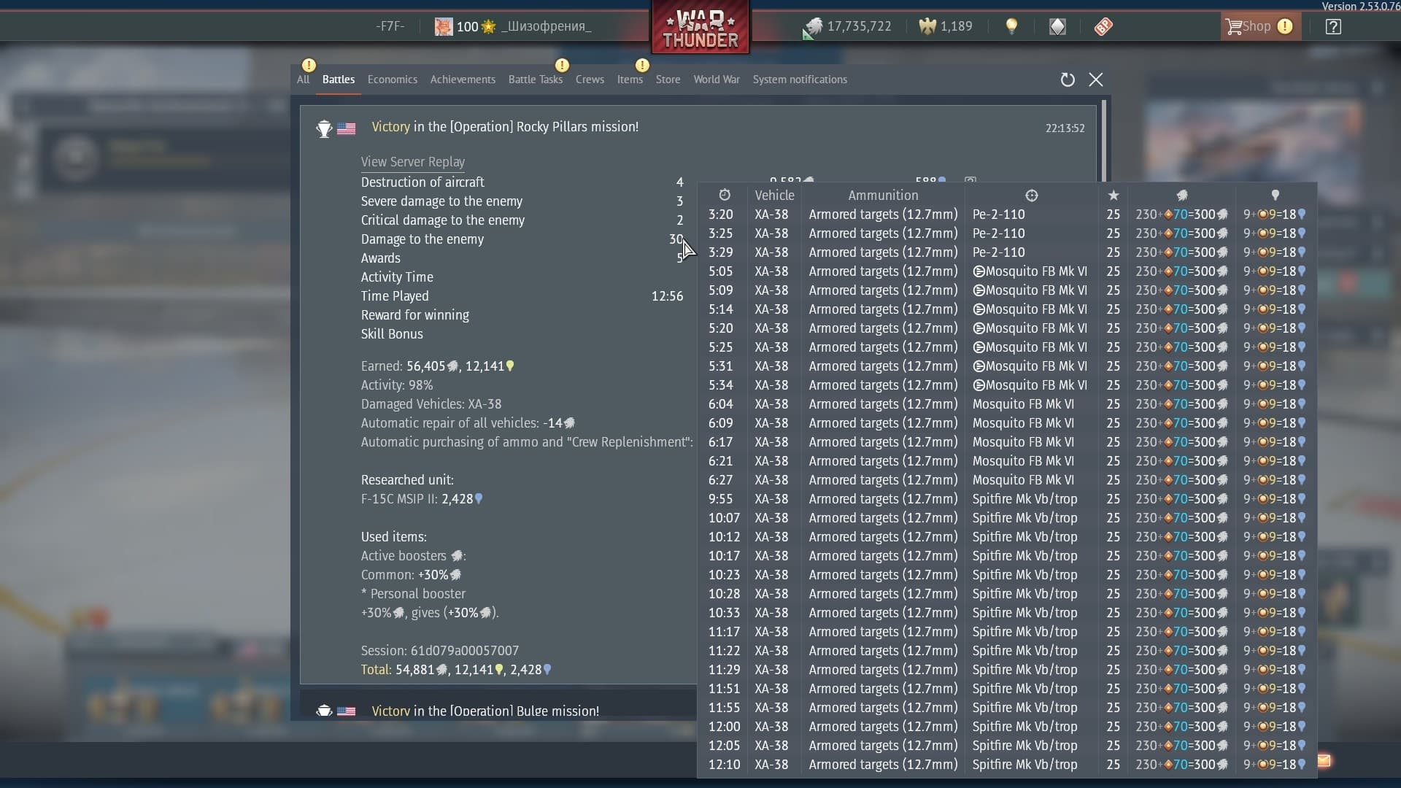
Task: Switch to the Economics tab
Action: pyautogui.click(x=392, y=80)
